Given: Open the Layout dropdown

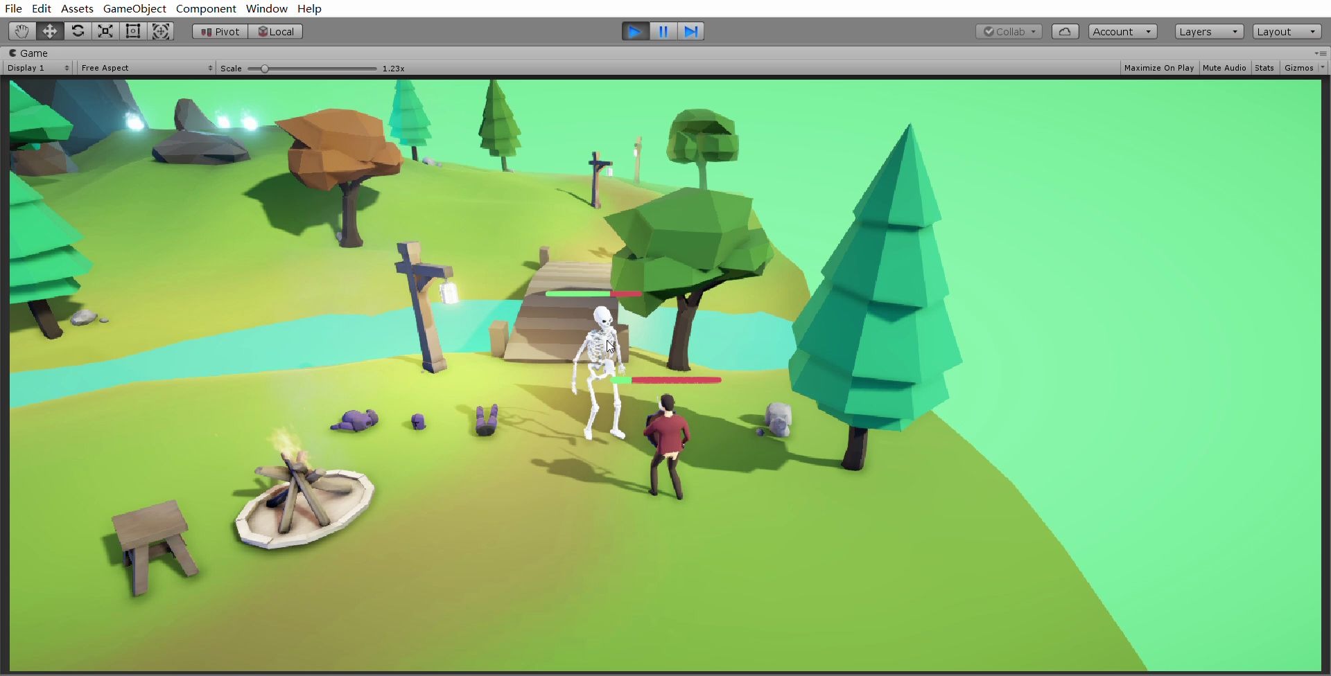Looking at the screenshot, I should coord(1287,31).
